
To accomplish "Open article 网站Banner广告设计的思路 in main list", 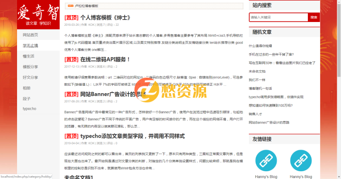I will [113, 94].
